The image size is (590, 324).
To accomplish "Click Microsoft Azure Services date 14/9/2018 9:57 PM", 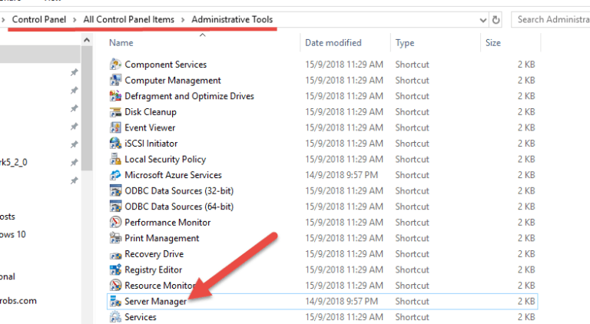I will tap(341, 175).
